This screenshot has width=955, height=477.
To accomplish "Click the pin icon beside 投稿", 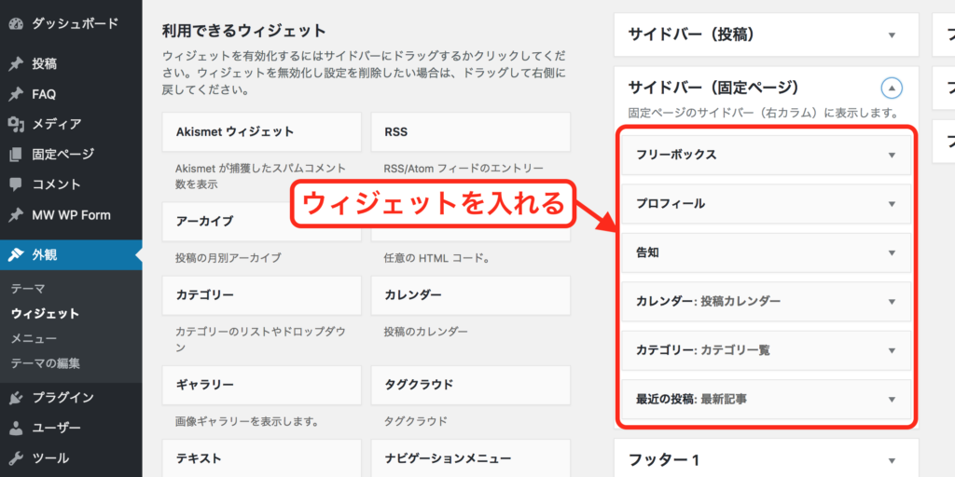I will (x=16, y=64).
